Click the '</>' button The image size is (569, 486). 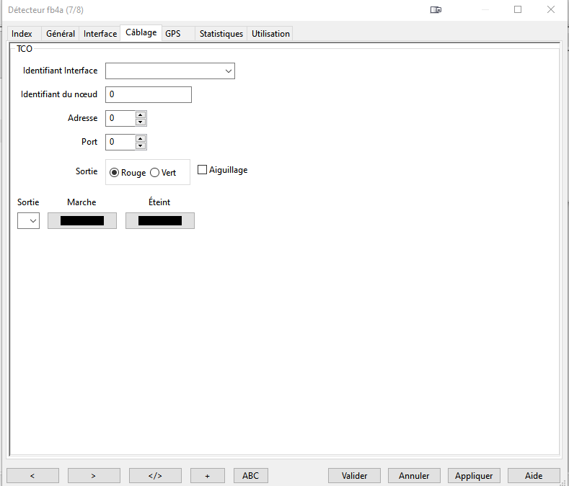155,475
